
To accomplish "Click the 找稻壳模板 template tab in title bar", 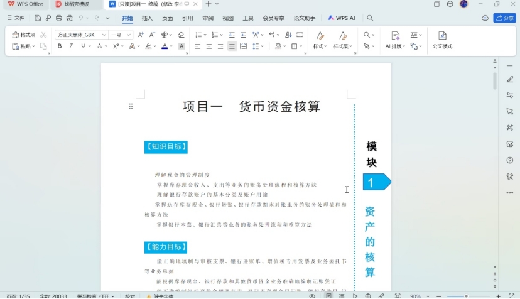I will pyautogui.click(x=75, y=4).
